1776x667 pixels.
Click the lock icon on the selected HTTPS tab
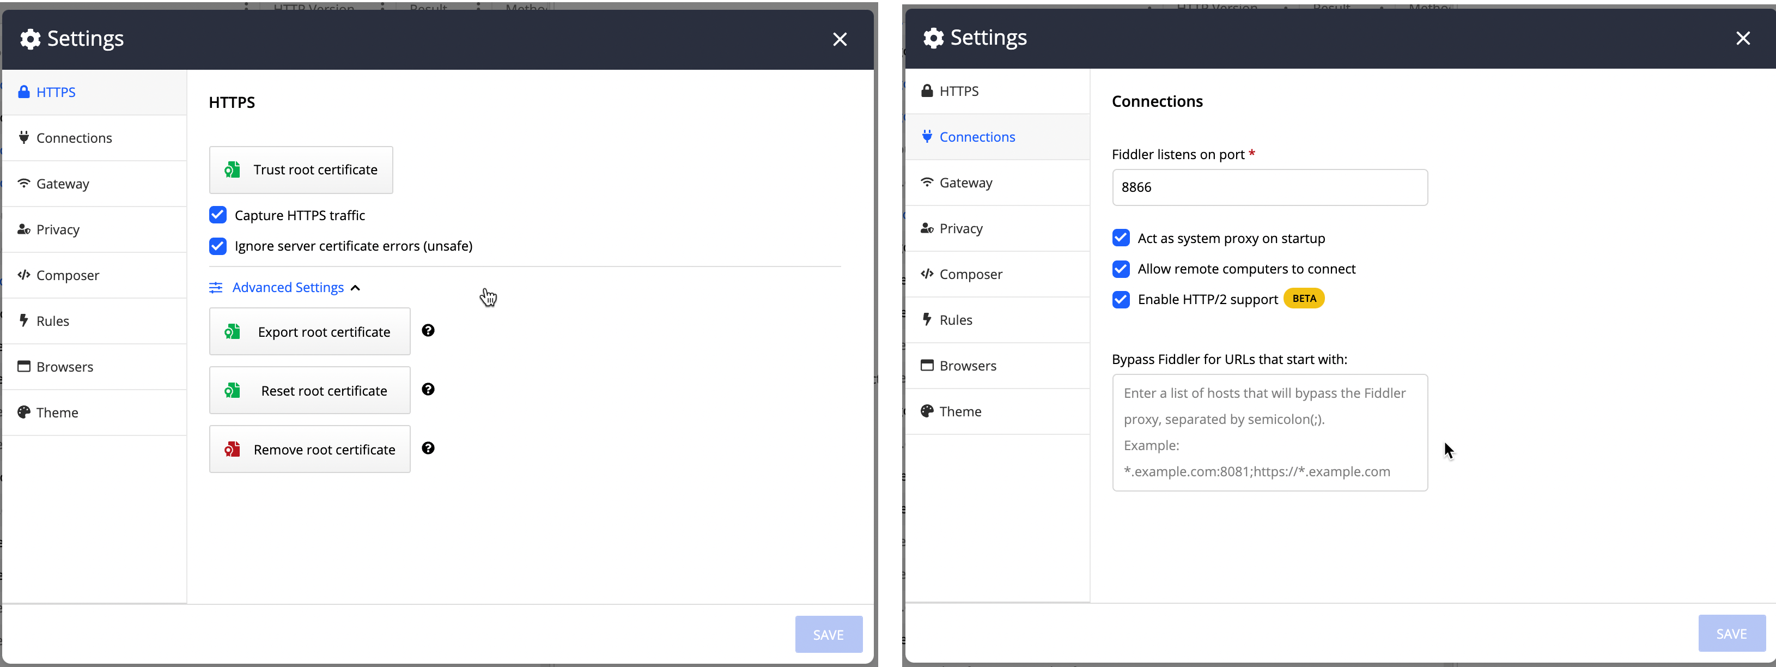pos(24,92)
